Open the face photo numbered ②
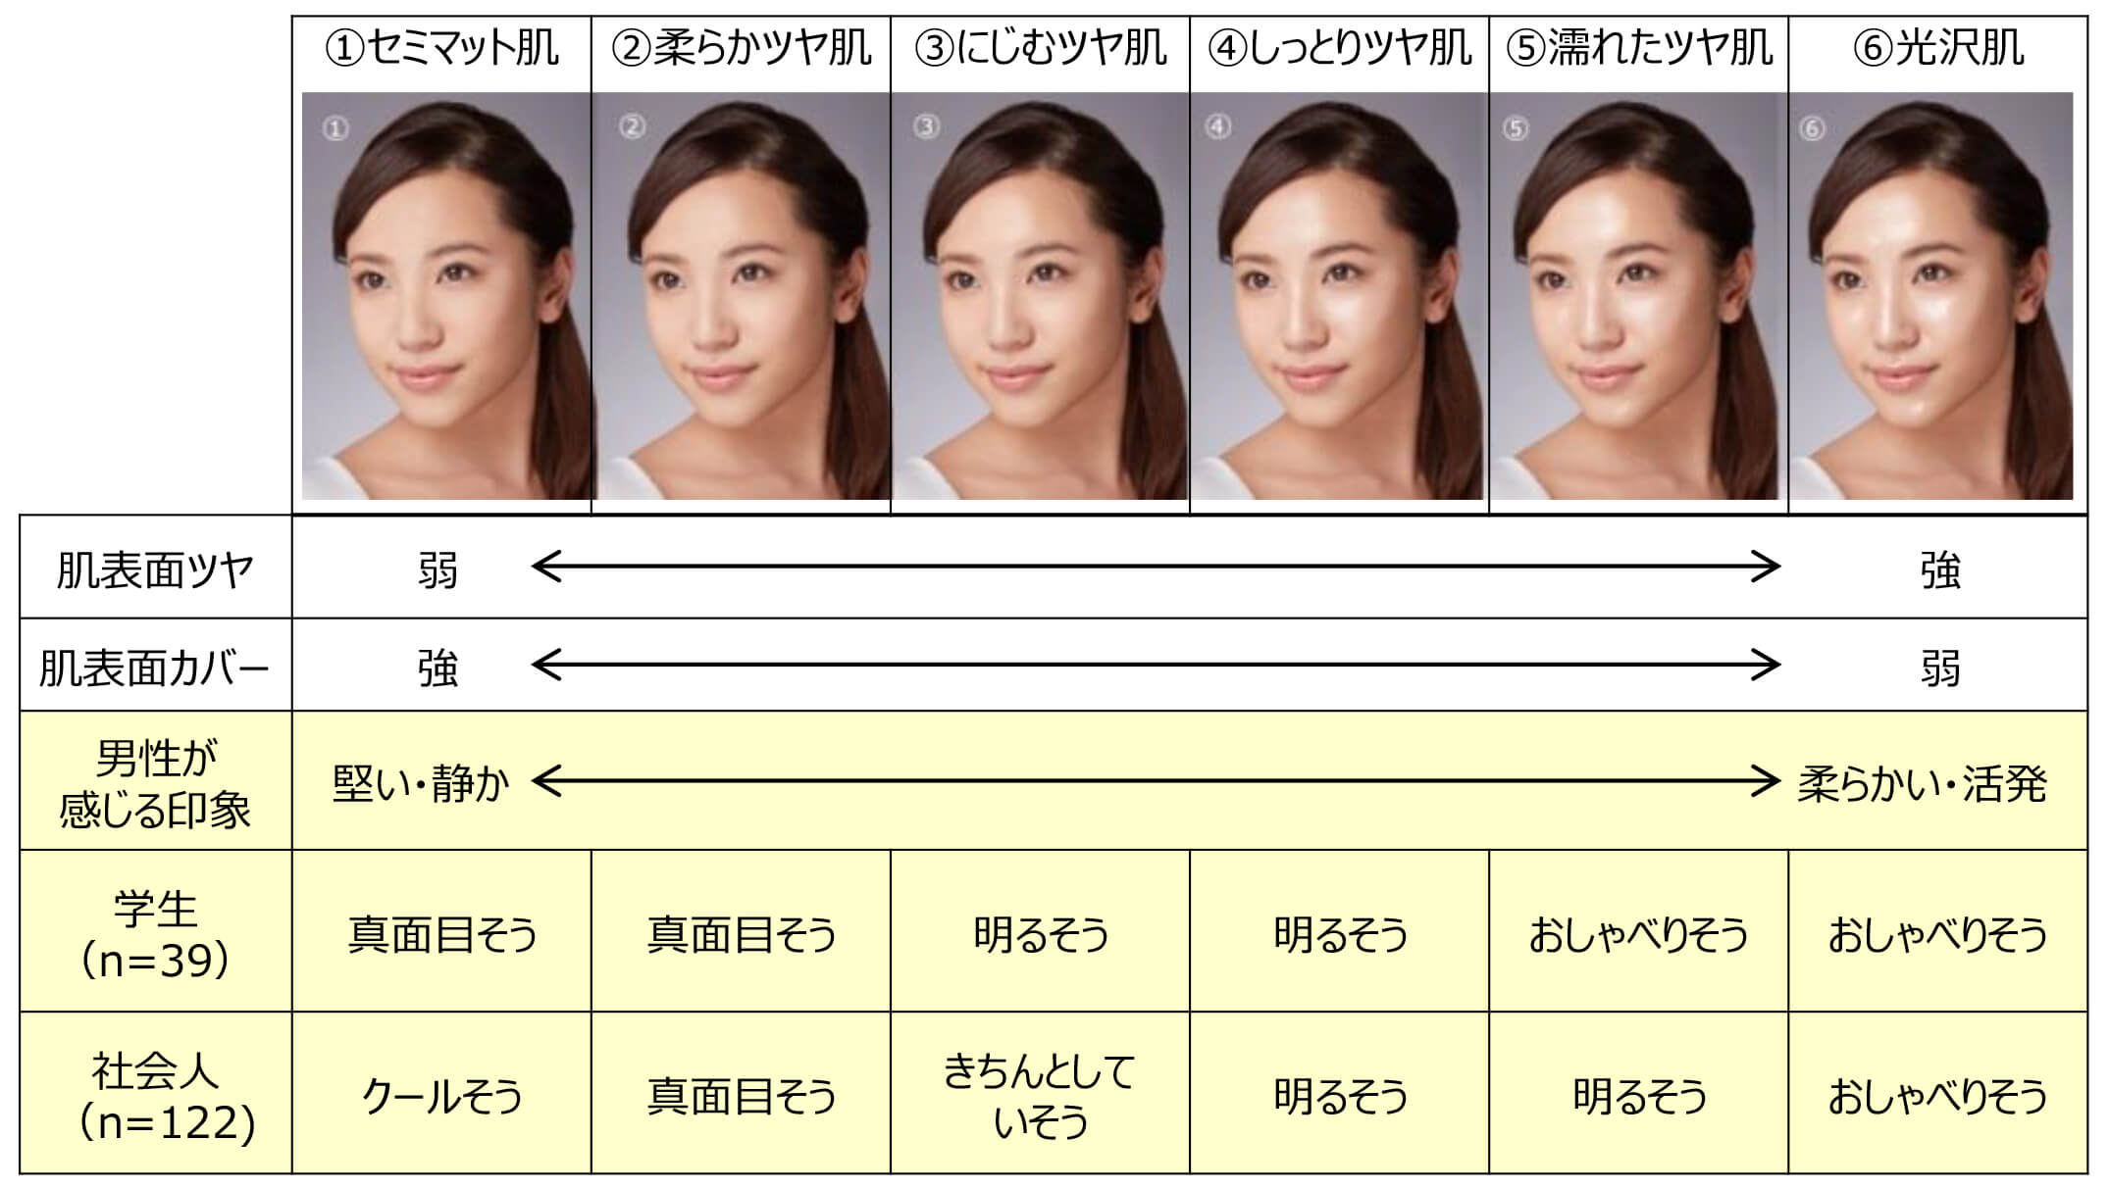 coord(742,296)
